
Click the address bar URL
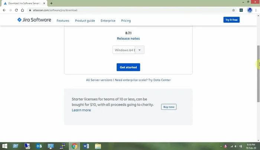point(55,10)
